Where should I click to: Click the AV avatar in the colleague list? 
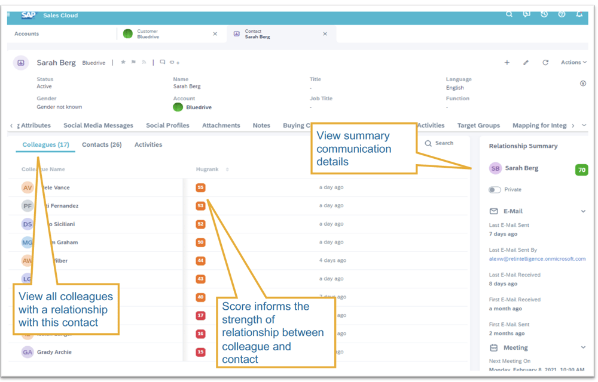[x=28, y=187]
